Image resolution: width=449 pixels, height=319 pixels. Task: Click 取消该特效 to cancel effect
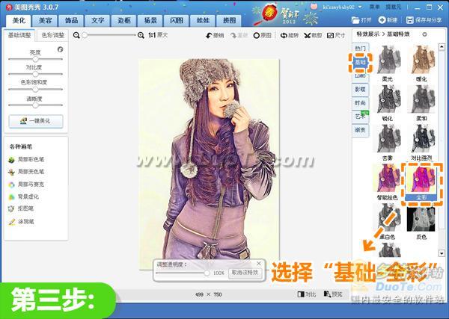click(x=243, y=273)
